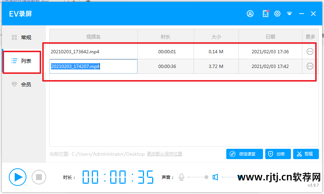This screenshot has height=194, width=324.
Task: Expand the title bar dropdown menu arrow
Action: [289, 14]
